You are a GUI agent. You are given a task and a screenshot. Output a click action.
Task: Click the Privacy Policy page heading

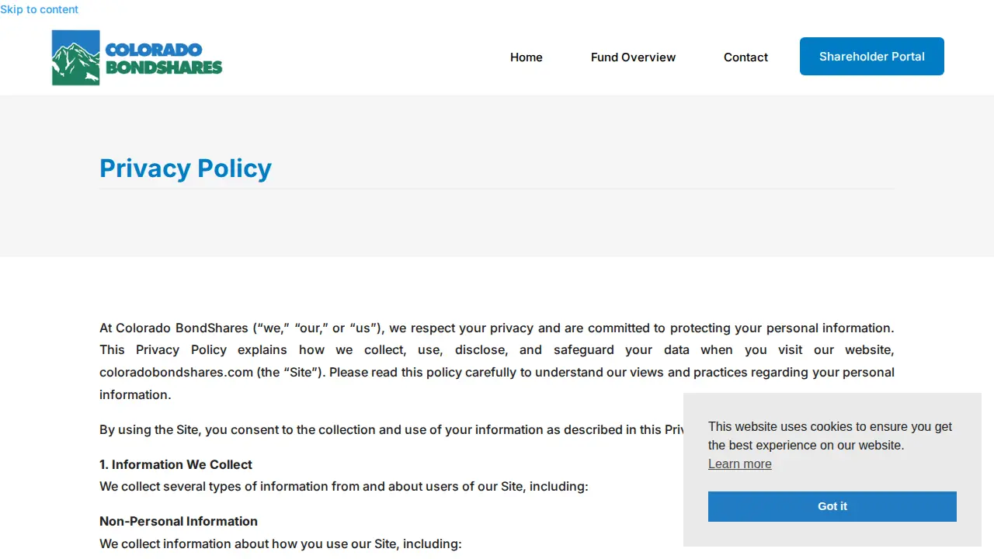186,168
